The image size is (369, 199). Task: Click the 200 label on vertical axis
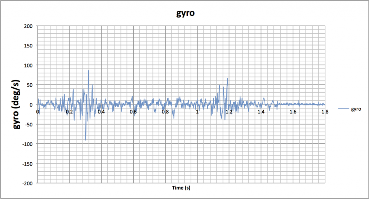[x=28, y=26]
